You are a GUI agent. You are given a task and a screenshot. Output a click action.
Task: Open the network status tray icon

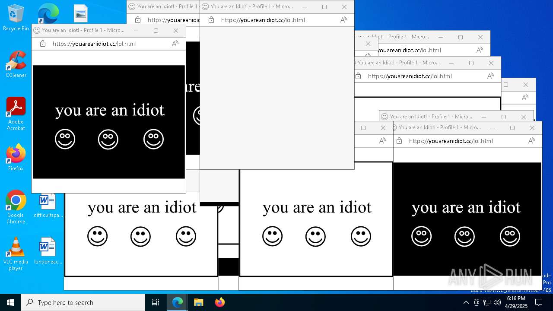487,302
